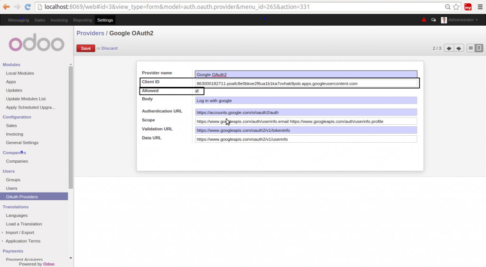The height and width of the screenshot is (267, 486).
Task: Click the Validation URL field
Action: (306, 130)
